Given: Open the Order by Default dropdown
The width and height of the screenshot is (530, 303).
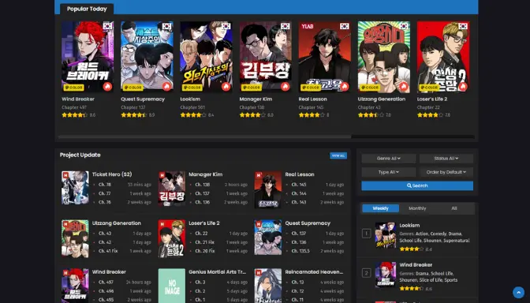Looking at the screenshot, I should (446, 172).
